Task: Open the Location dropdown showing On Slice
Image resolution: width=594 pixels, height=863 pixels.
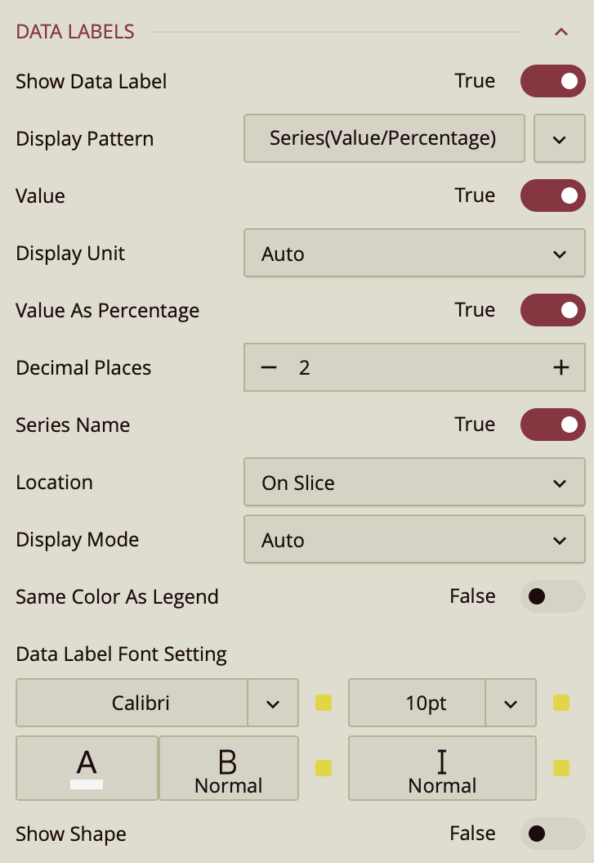Action: coord(414,483)
